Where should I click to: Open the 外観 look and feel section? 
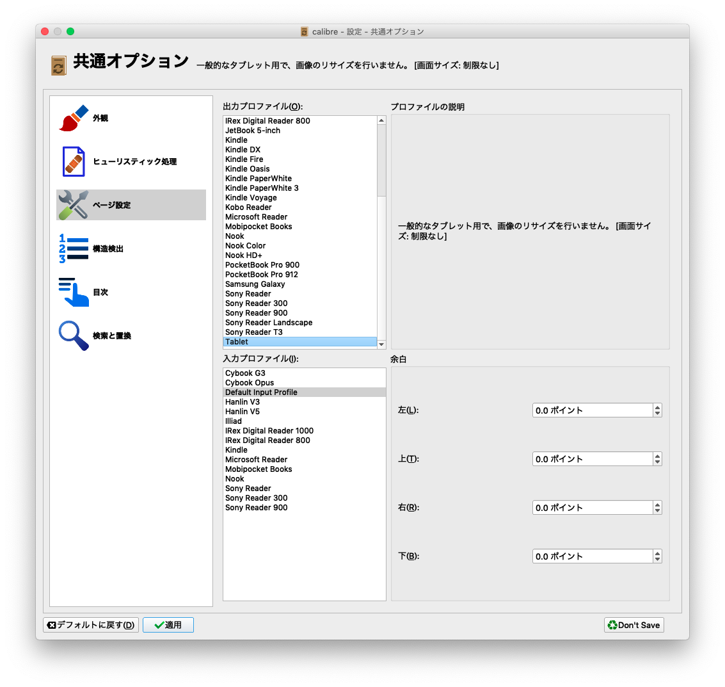click(x=131, y=118)
